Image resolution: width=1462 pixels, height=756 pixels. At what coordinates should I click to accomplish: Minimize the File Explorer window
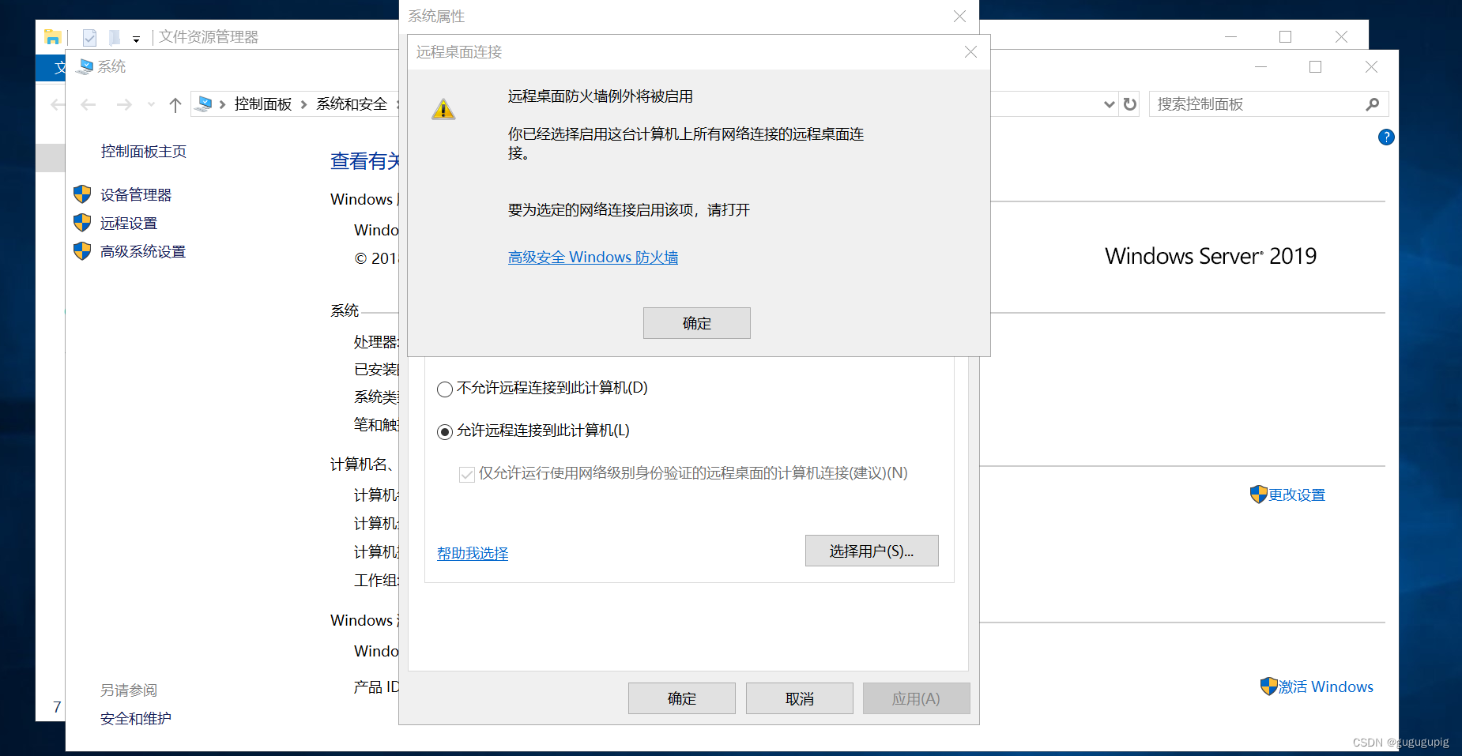(x=1230, y=37)
